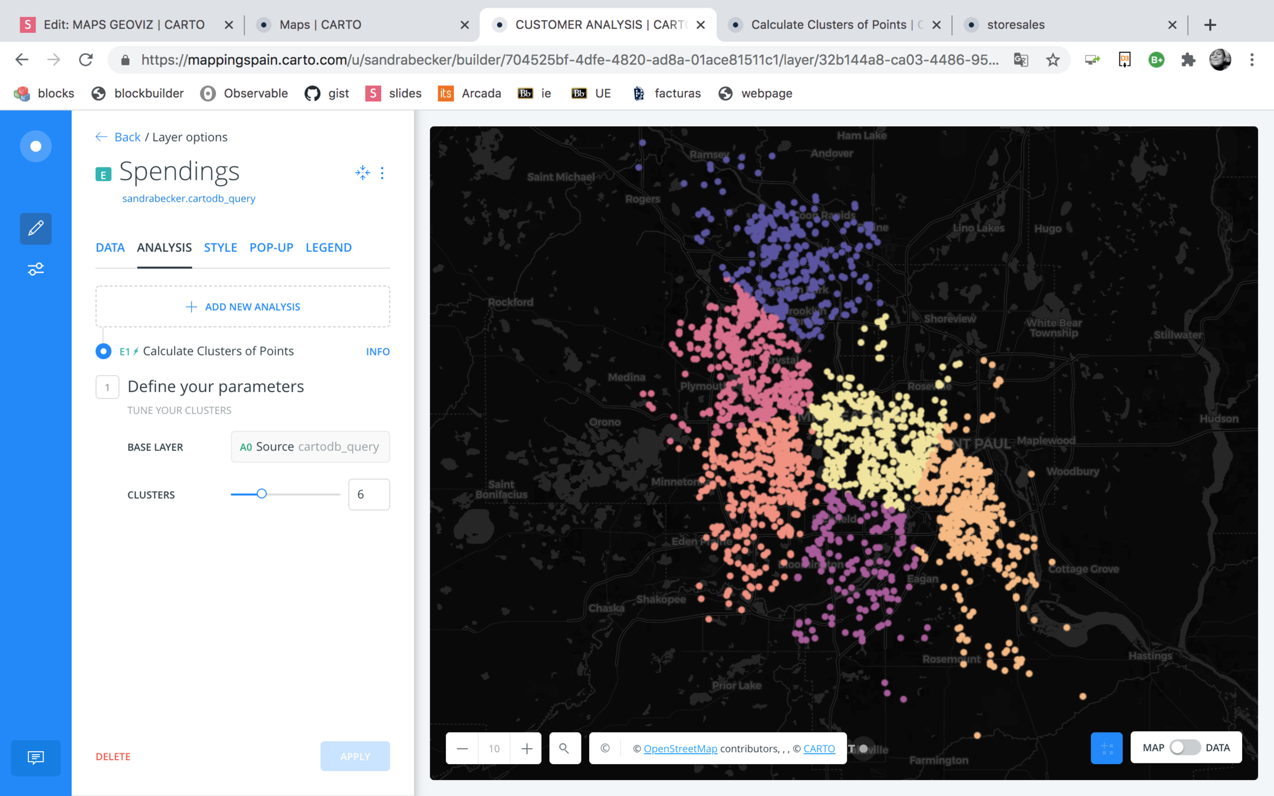Image resolution: width=1274 pixels, height=796 pixels.
Task: Zoom in with the plus button
Action: pos(527,748)
